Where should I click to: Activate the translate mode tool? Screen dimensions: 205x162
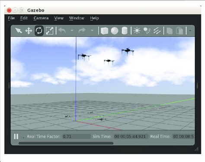pyautogui.click(x=29, y=31)
